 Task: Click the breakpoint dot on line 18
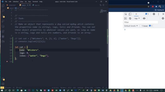pyautogui.click(x=7, y=62)
